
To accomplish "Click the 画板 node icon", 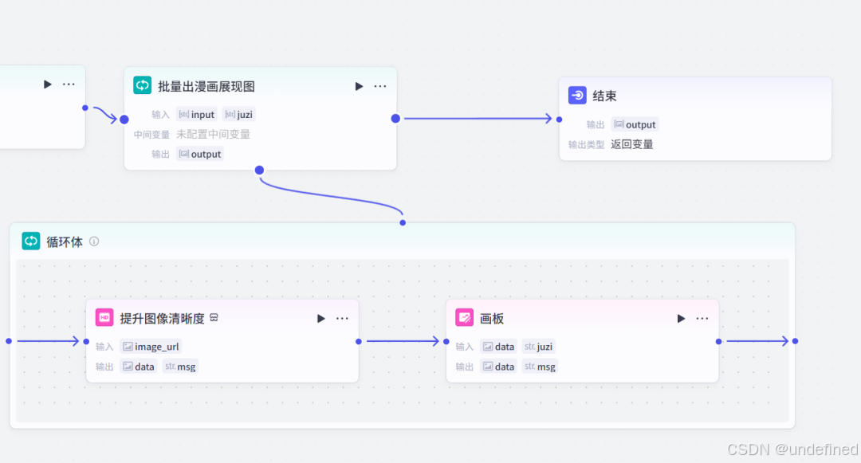I will (x=465, y=318).
